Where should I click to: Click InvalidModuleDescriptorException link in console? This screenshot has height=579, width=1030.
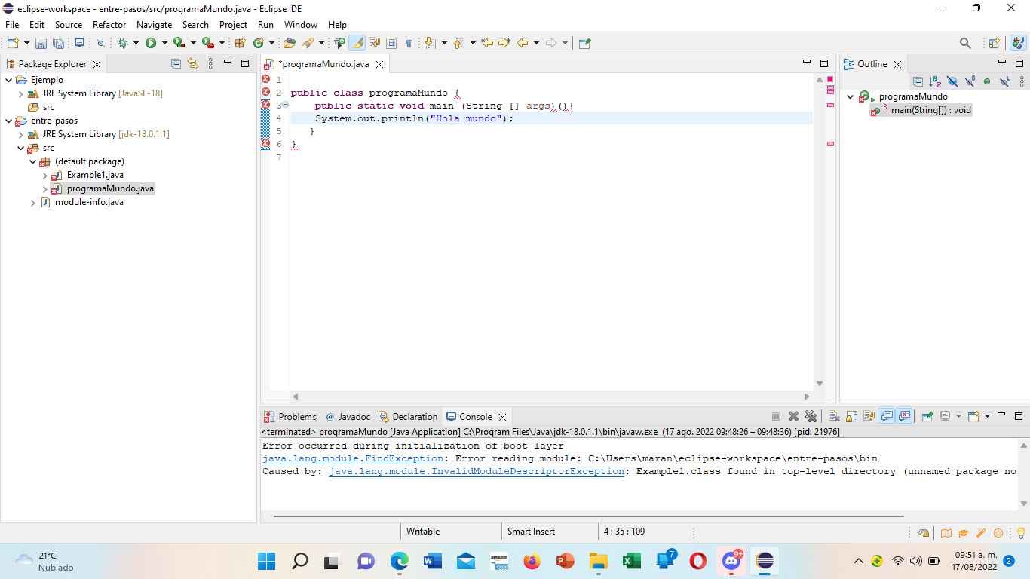pos(477,471)
